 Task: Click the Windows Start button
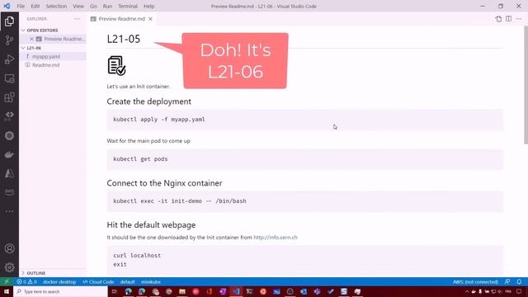click(x=7, y=291)
